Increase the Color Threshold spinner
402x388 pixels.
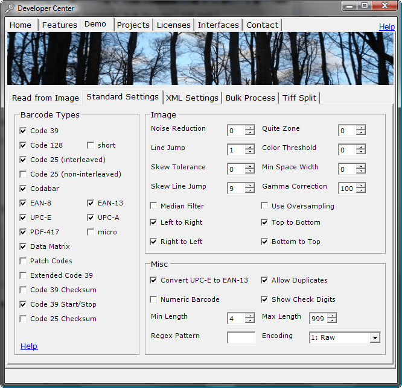tap(361, 147)
